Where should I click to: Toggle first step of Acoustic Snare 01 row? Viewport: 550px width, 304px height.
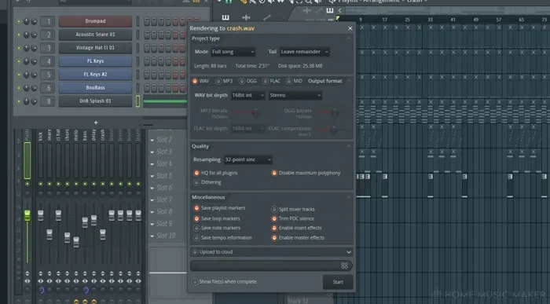pos(147,35)
